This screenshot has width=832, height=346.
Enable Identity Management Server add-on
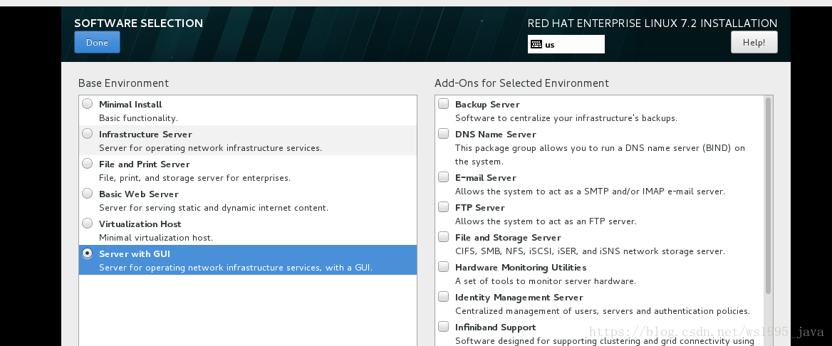[443, 297]
